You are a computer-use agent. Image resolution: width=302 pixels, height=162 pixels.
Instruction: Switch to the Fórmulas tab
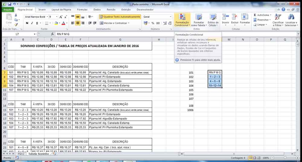pos(82,10)
